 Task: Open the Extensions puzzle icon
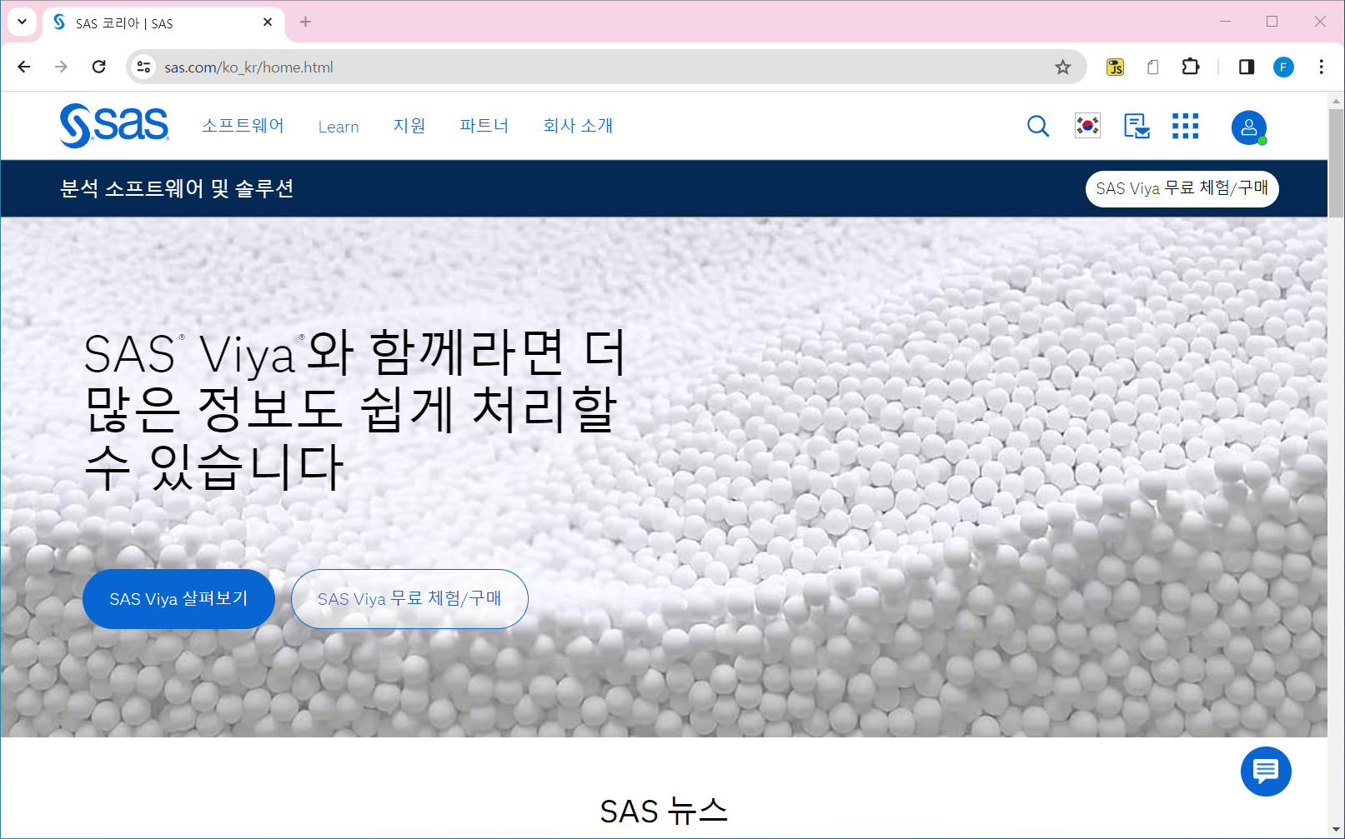click(1191, 67)
